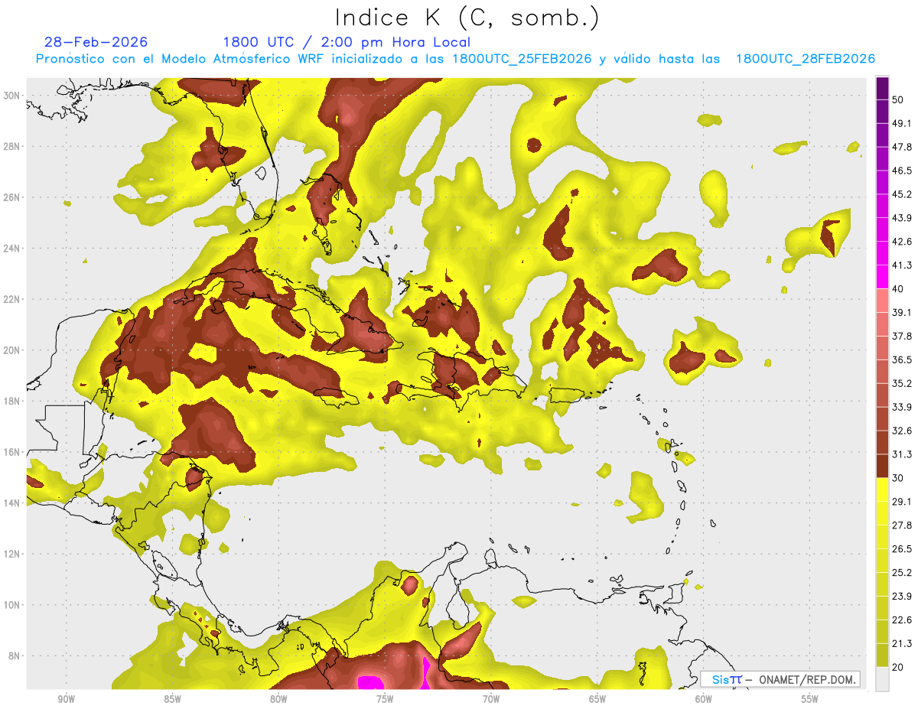
Task: Click the colorbar value '29.1'
Action: tap(902, 502)
